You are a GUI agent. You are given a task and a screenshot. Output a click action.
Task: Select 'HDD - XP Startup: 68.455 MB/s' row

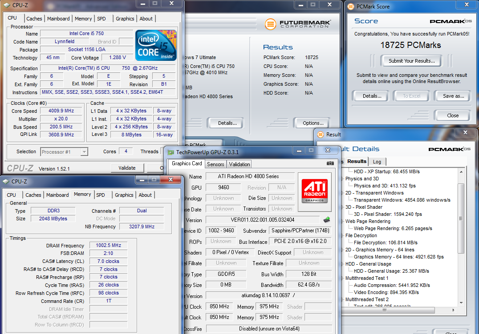pos(387,171)
